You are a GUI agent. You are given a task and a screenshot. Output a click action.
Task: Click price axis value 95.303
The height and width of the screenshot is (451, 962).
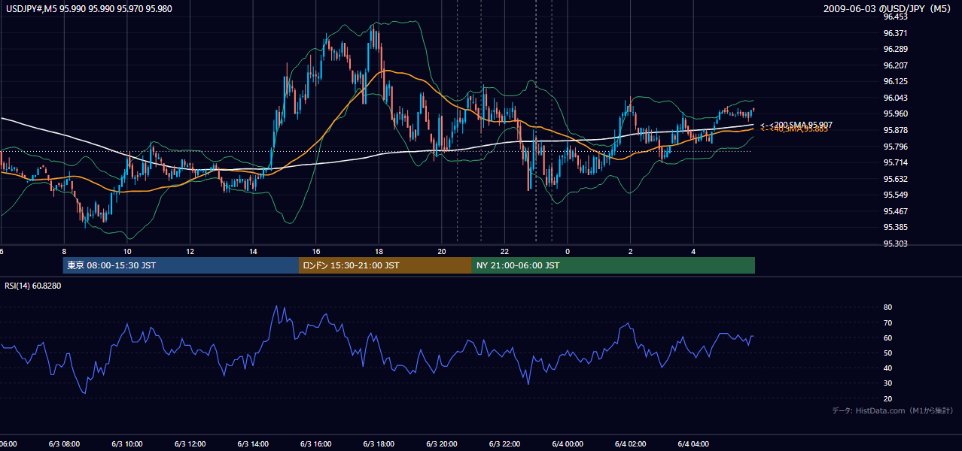(x=895, y=244)
